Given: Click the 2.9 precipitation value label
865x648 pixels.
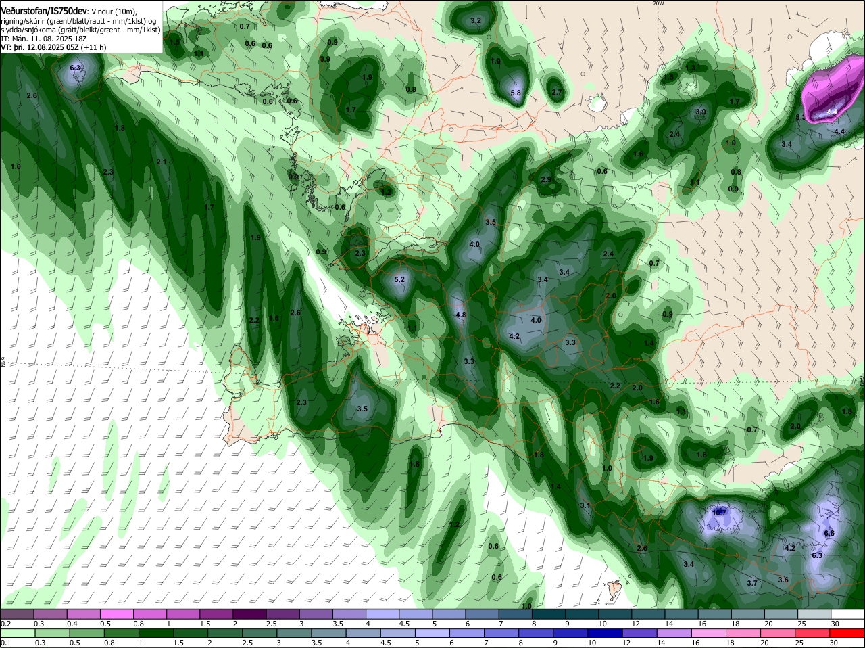Looking at the screenshot, I should click(547, 179).
